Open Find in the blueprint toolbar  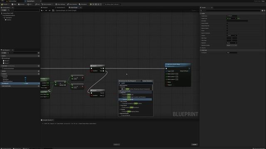[37, 4]
